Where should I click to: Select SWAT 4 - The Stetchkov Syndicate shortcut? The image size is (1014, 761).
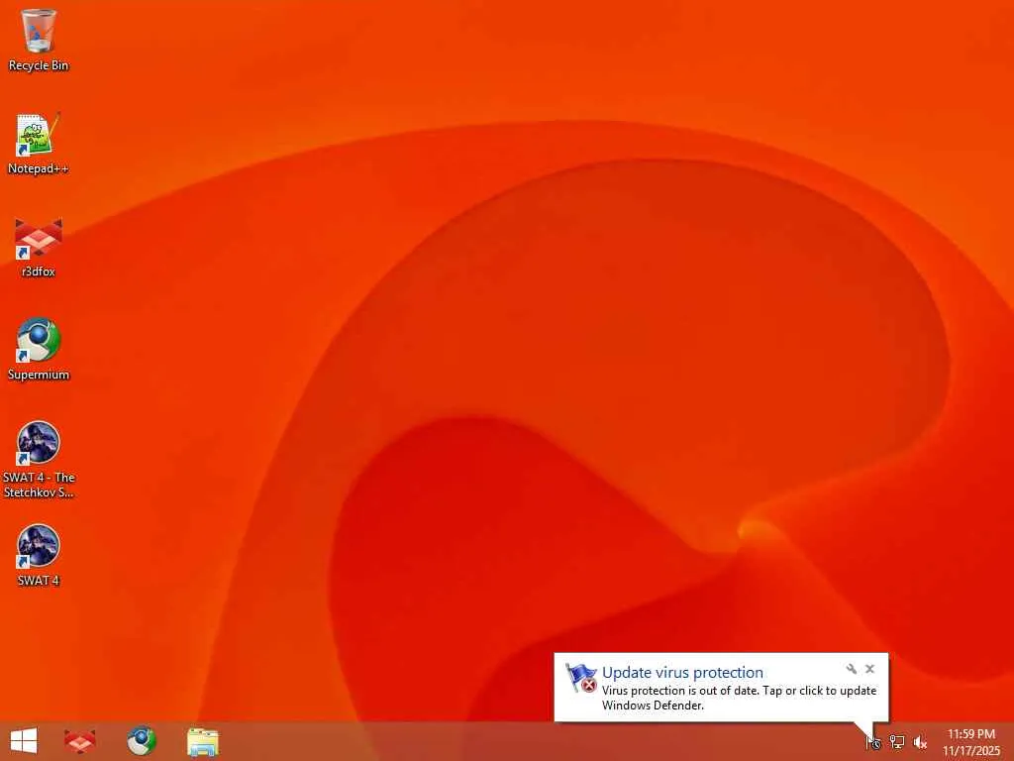(x=39, y=460)
